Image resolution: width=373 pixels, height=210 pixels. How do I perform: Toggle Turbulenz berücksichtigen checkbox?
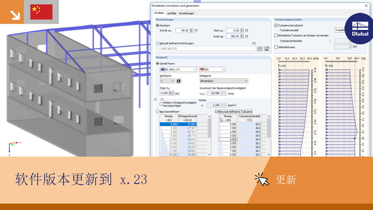point(276,25)
